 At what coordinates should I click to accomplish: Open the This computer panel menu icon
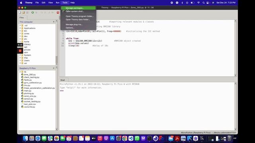(54, 22)
